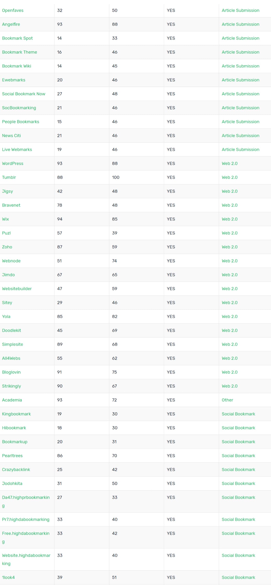271x585 pixels.
Task: Open the Openfaves site link
Action: (13, 10)
